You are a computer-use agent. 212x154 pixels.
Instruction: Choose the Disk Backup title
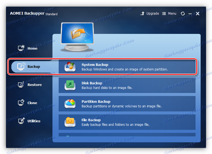[92, 83]
